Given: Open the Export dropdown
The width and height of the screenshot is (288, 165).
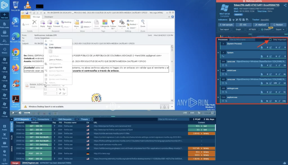Looking at the screenshot, I should point(280,29).
